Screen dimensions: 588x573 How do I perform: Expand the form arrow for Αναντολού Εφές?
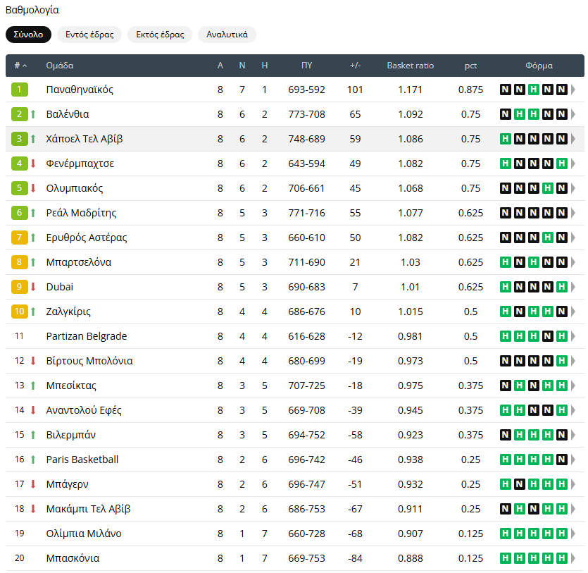pos(573,410)
